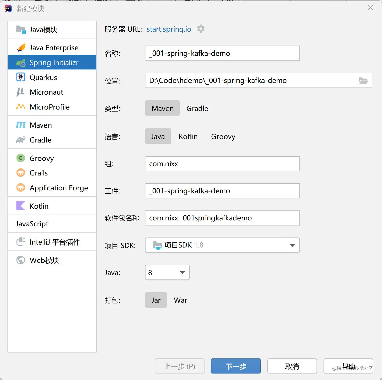Select Quarkus label in module list
Viewport: 382px width, 380px height.
pos(43,77)
